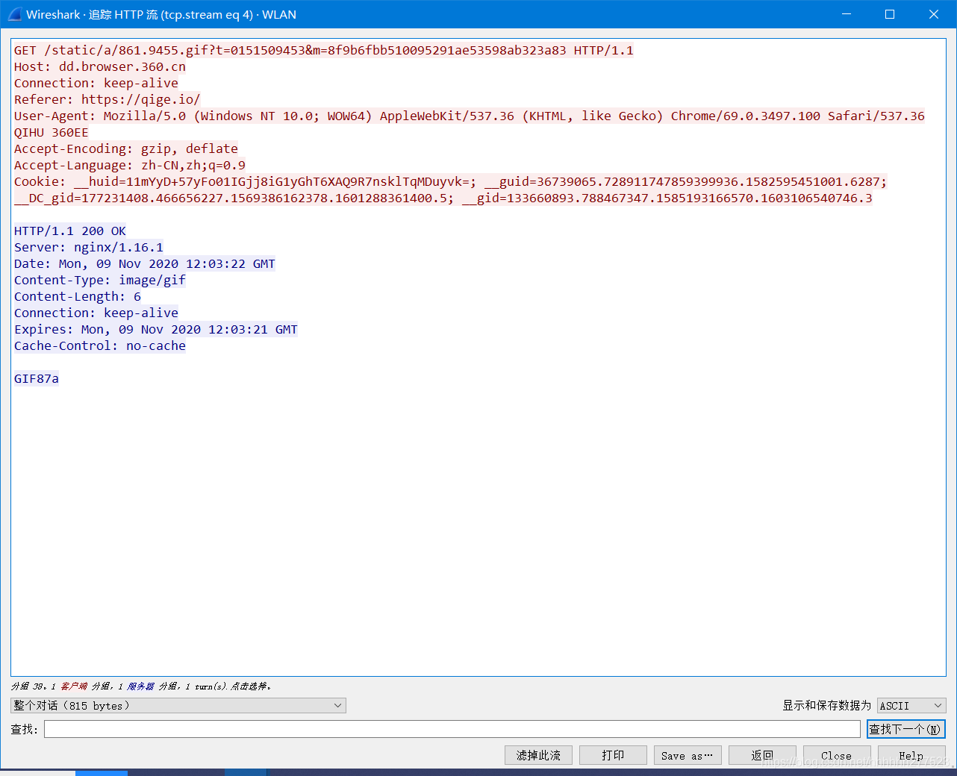The height and width of the screenshot is (776, 957).
Task: Click the 客户端 client packets status text
Action: [74, 686]
